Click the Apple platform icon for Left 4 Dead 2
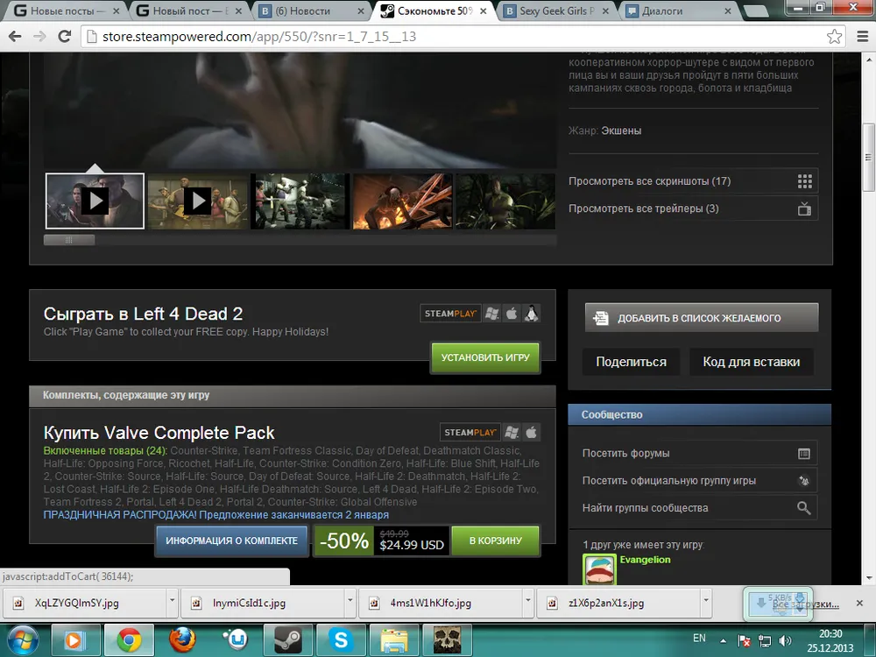Viewport: 876px width, 657px height. (x=512, y=314)
